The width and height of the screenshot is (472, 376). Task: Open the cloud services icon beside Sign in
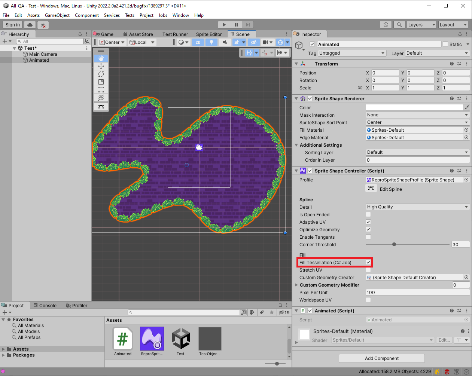click(x=30, y=25)
